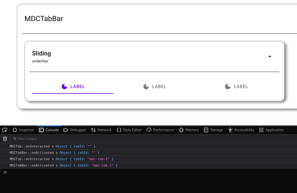
Task: Select the pick element inspector tool
Action: coord(5,130)
